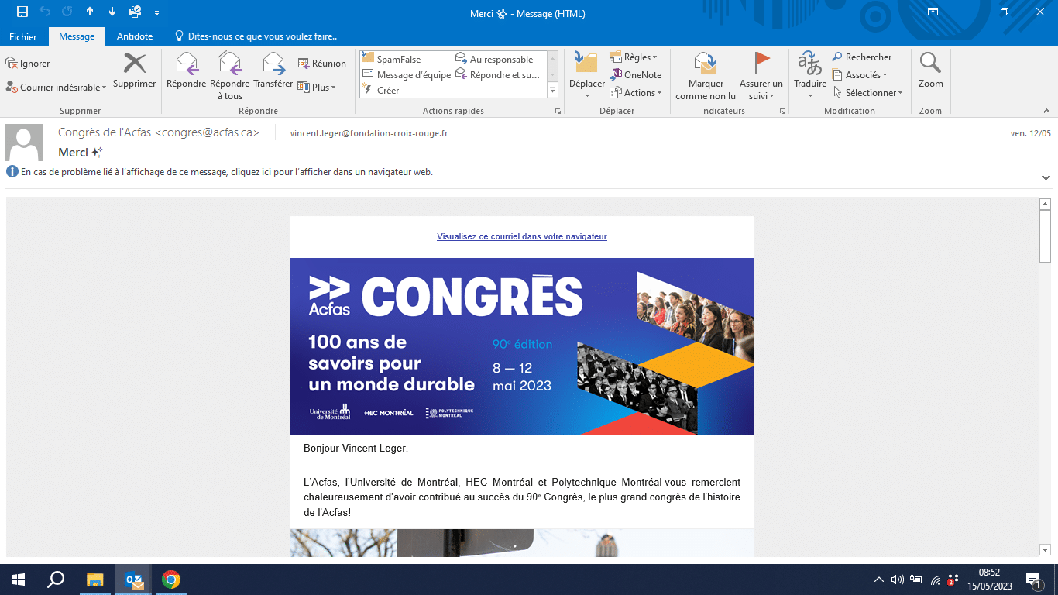Send message to OneNote
Image resolution: width=1058 pixels, height=595 pixels.
(636, 75)
